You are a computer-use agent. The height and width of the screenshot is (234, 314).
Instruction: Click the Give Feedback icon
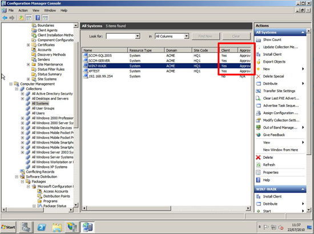259,135
